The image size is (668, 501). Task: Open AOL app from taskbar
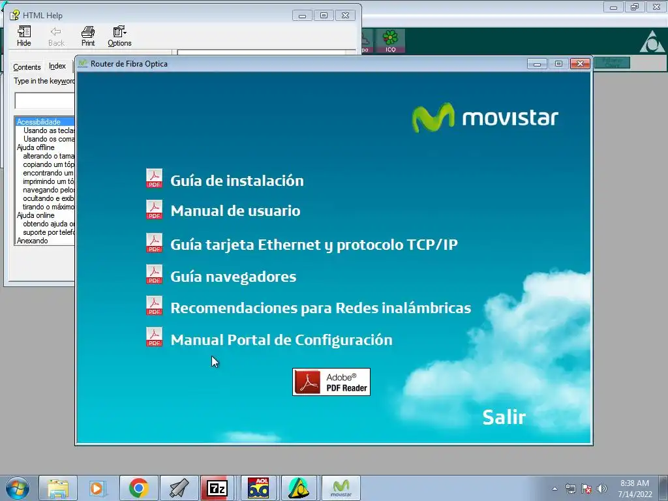258,488
